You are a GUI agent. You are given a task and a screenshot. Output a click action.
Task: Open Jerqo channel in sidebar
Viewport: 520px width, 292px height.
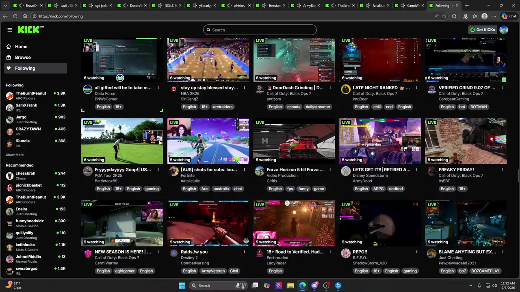(36, 119)
